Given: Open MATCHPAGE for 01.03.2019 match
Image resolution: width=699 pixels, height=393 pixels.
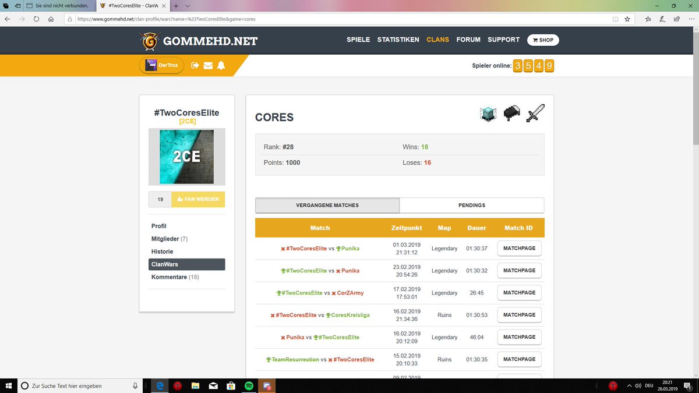Looking at the screenshot, I should (x=519, y=249).
